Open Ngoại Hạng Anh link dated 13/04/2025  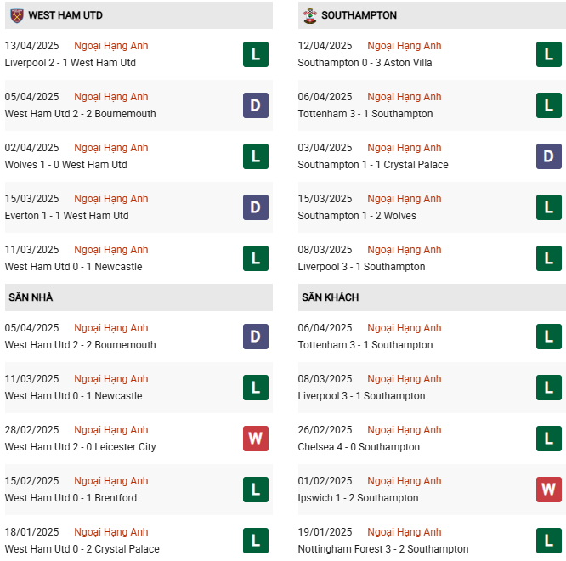point(111,46)
